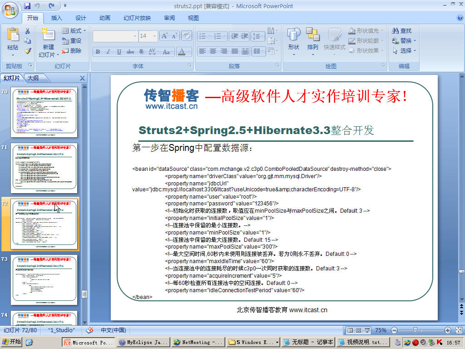Switch to Slide Sorter view in status bar
This screenshot has width=465, height=349.
359,330
